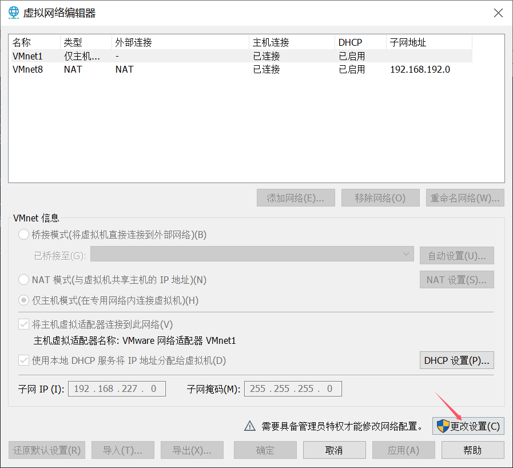Click the 添加网络(E)... button

[x=296, y=198]
